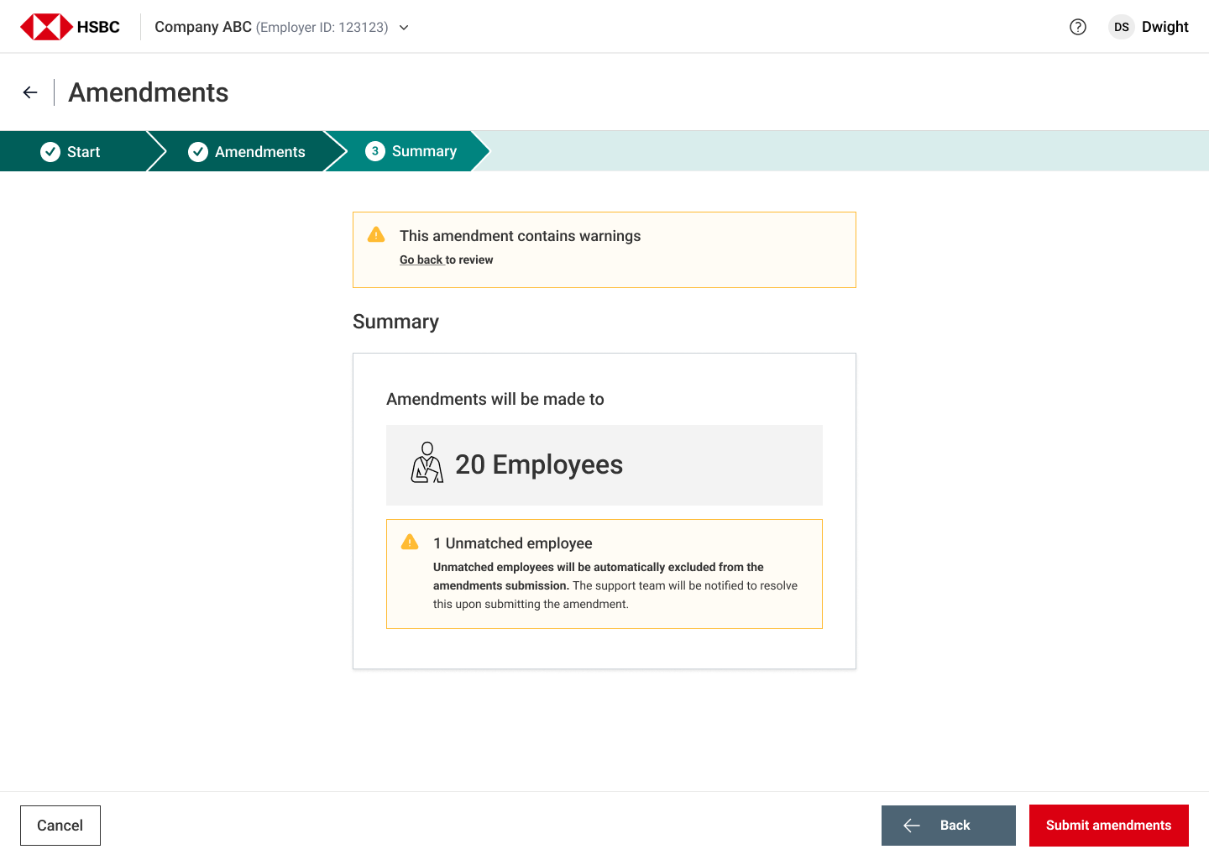The width and height of the screenshot is (1209, 860).
Task: Click the HSBC logo
Action: [71, 27]
